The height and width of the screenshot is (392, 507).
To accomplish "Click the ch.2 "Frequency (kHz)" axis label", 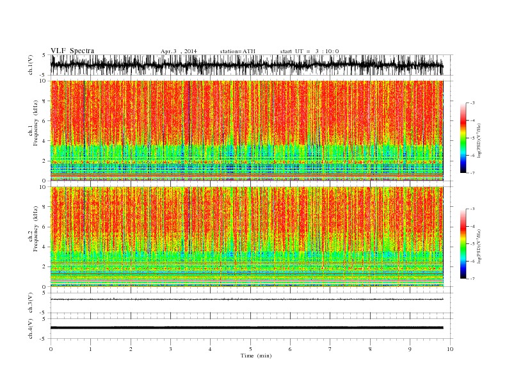I will coord(35,229).
